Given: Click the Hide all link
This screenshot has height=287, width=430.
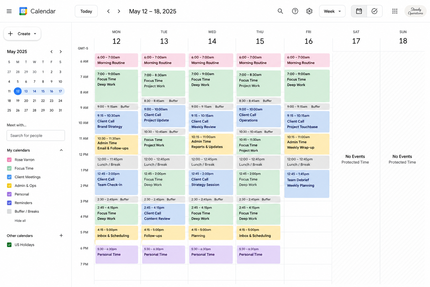Looking at the screenshot, I should (x=20, y=221).
